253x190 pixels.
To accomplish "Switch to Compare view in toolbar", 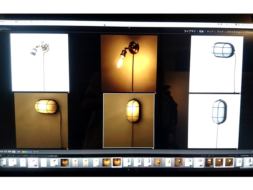I will [10, 152].
